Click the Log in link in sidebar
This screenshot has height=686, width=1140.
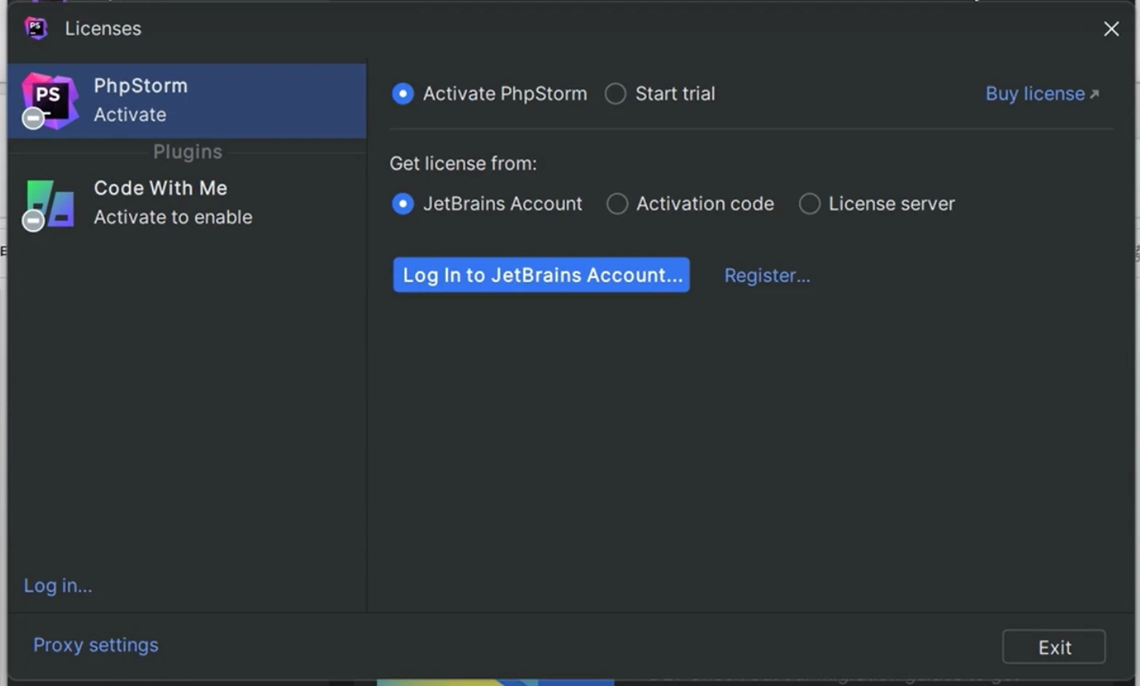[x=58, y=586]
